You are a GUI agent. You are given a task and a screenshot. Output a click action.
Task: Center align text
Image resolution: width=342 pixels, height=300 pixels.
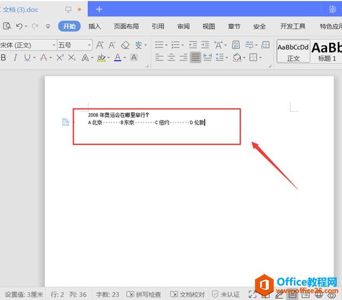[x=172, y=57]
